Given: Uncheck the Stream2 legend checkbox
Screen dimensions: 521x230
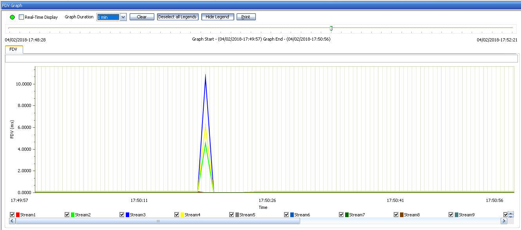Looking at the screenshot, I should pyautogui.click(x=67, y=214).
